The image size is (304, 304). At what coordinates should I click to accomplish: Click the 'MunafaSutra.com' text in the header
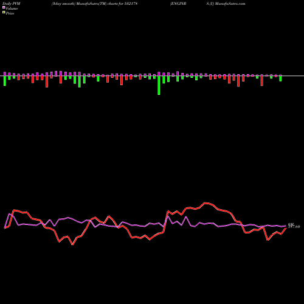[230, 4]
